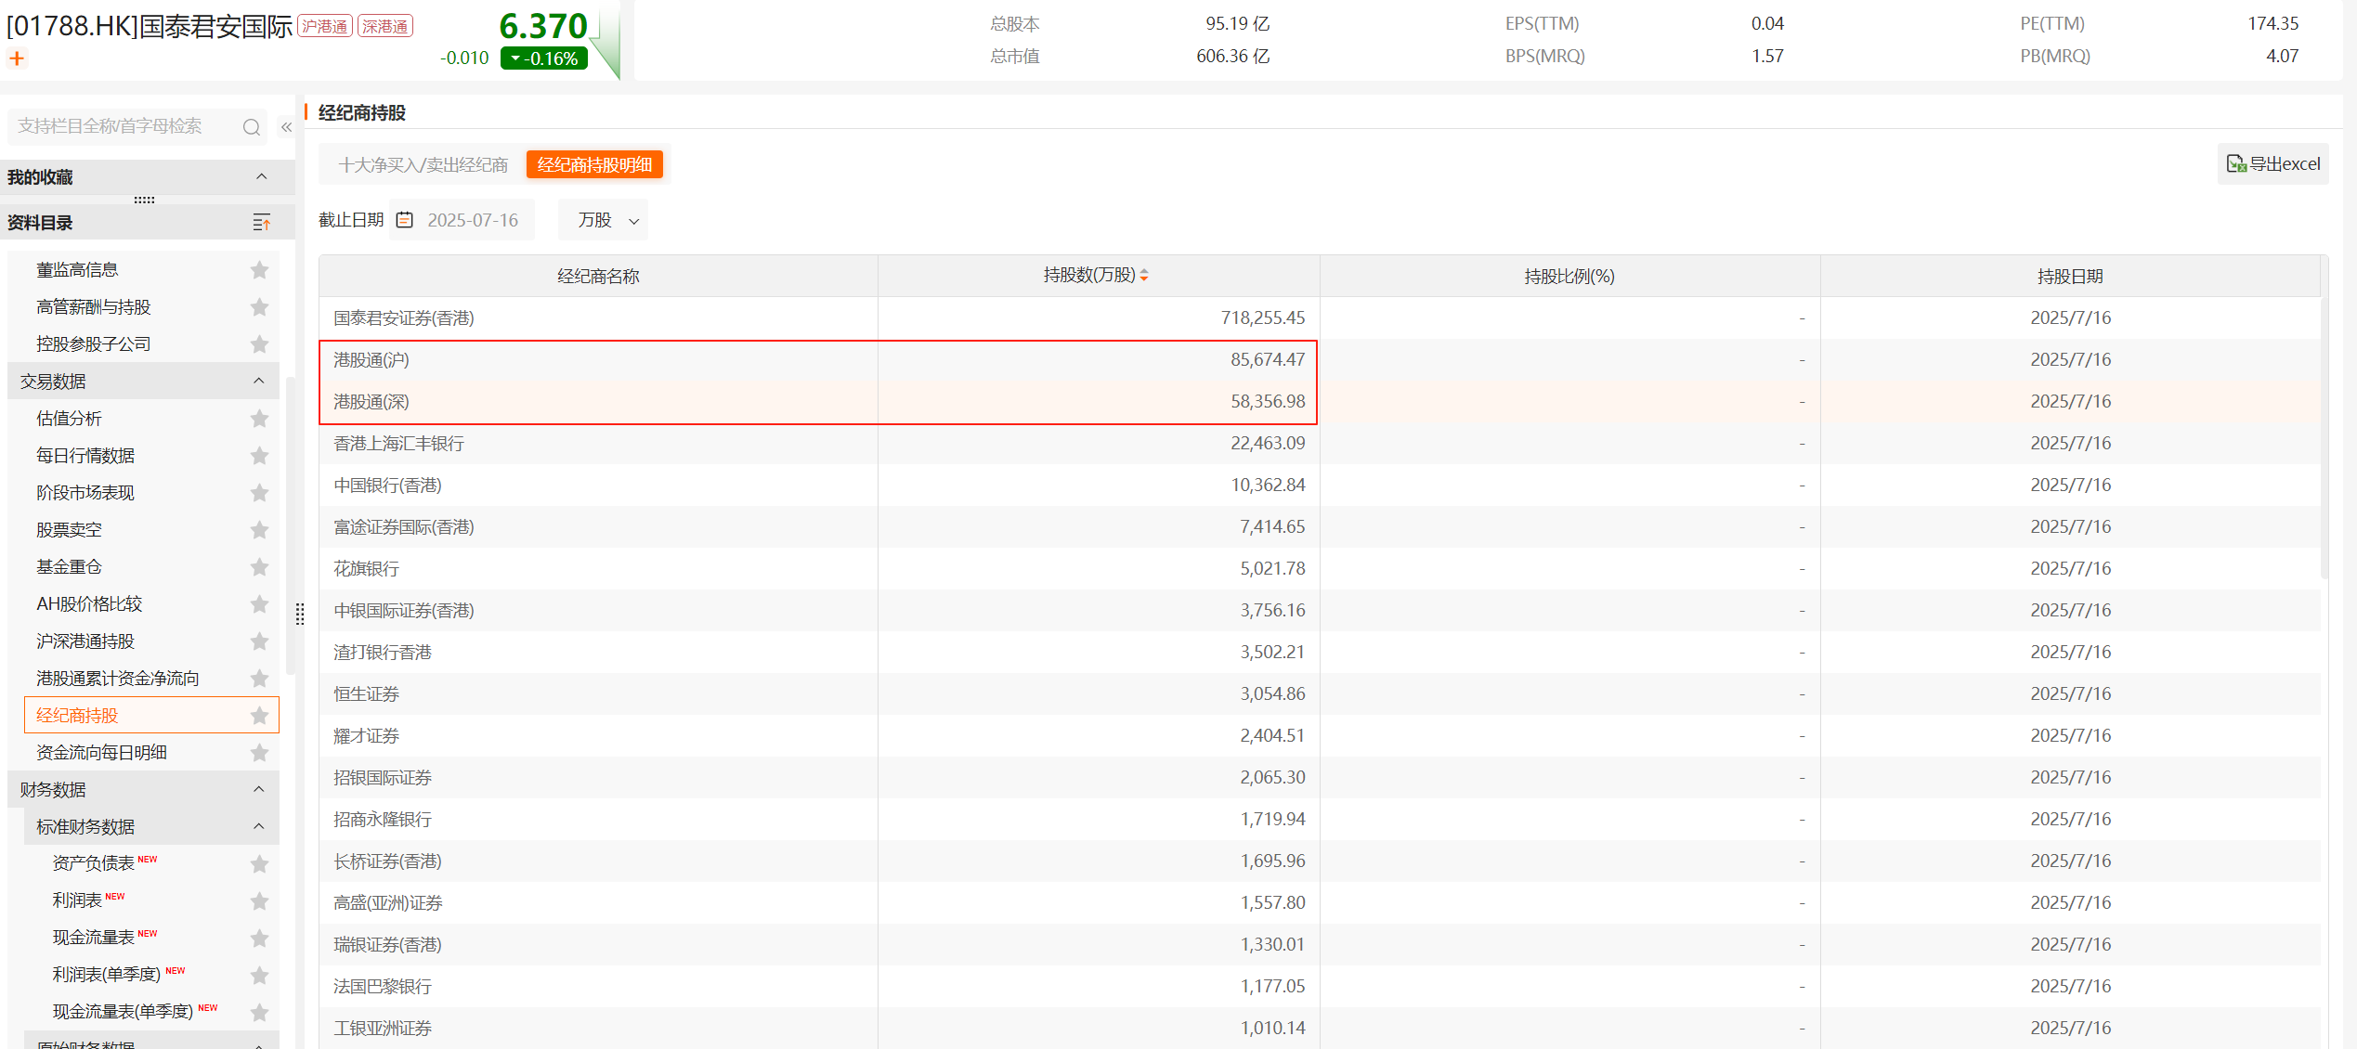Click the sidebar resize handle

coord(300,614)
